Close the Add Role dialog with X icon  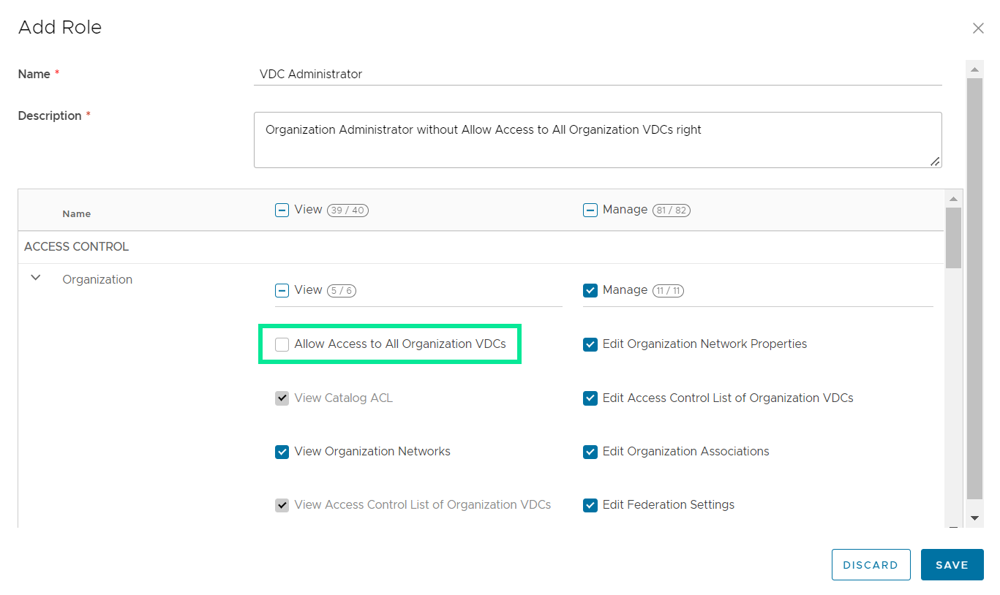(x=977, y=29)
